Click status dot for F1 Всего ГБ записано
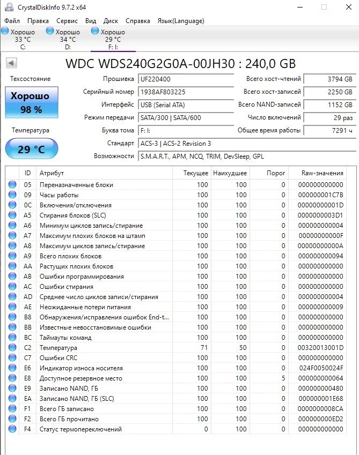This screenshot has height=455, width=359. [12, 408]
